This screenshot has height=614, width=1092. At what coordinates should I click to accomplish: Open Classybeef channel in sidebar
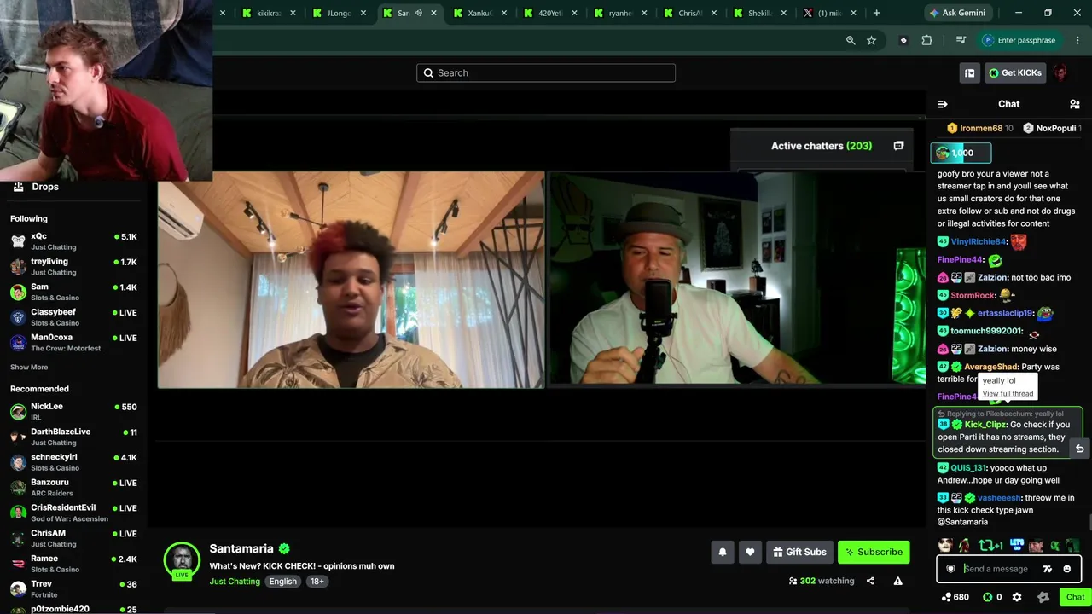73,317
